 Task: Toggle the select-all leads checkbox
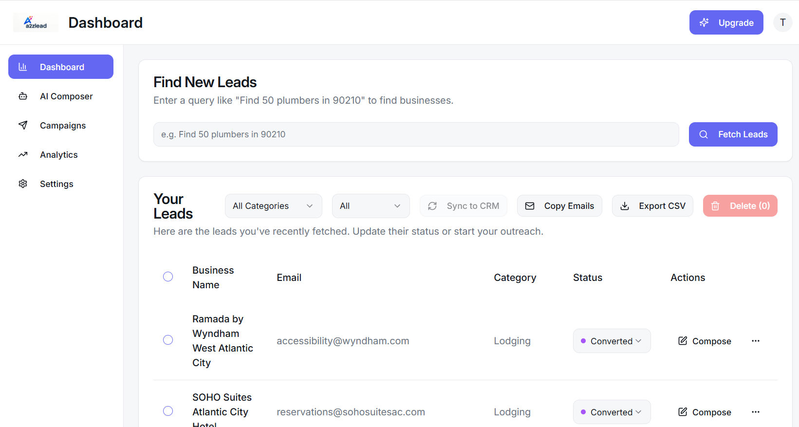168,277
